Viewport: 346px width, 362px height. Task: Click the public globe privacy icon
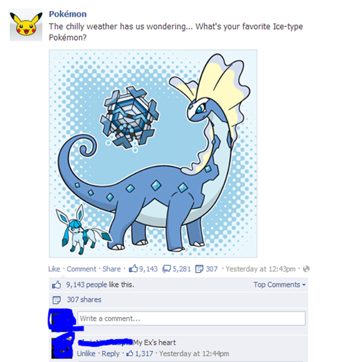(306, 269)
